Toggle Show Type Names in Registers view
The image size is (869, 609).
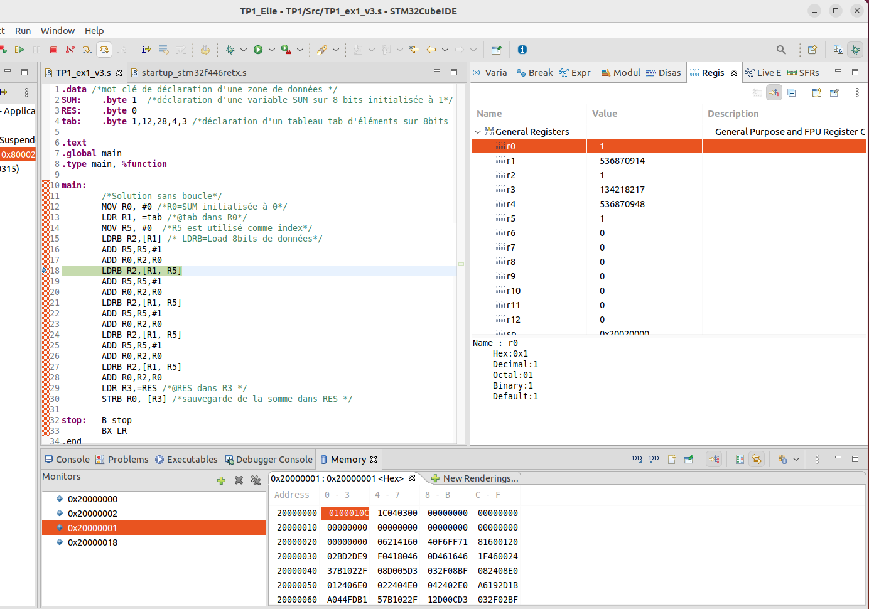point(757,93)
